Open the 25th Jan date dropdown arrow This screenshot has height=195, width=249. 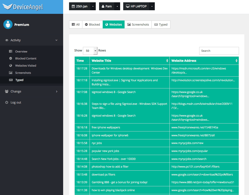[x=93, y=6]
